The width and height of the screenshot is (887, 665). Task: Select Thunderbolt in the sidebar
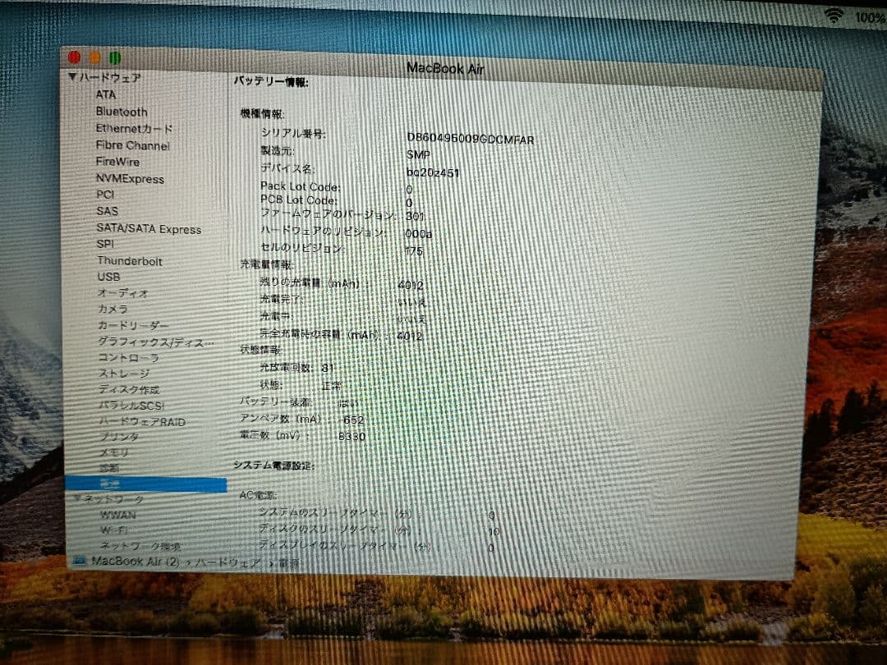pyautogui.click(x=130, y=261)
